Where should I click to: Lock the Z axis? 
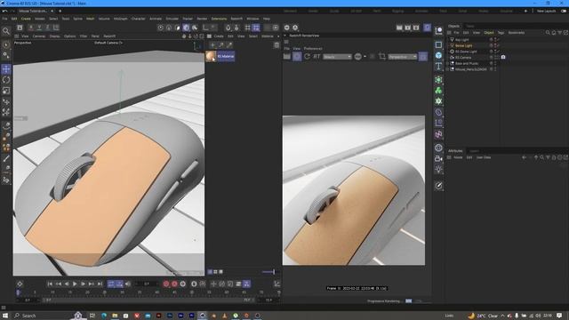pos(47,28)
